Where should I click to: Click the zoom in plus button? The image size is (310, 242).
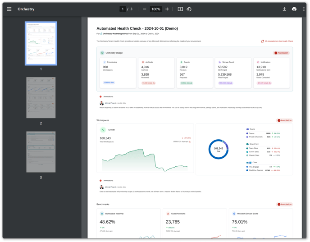pos(167,9)
